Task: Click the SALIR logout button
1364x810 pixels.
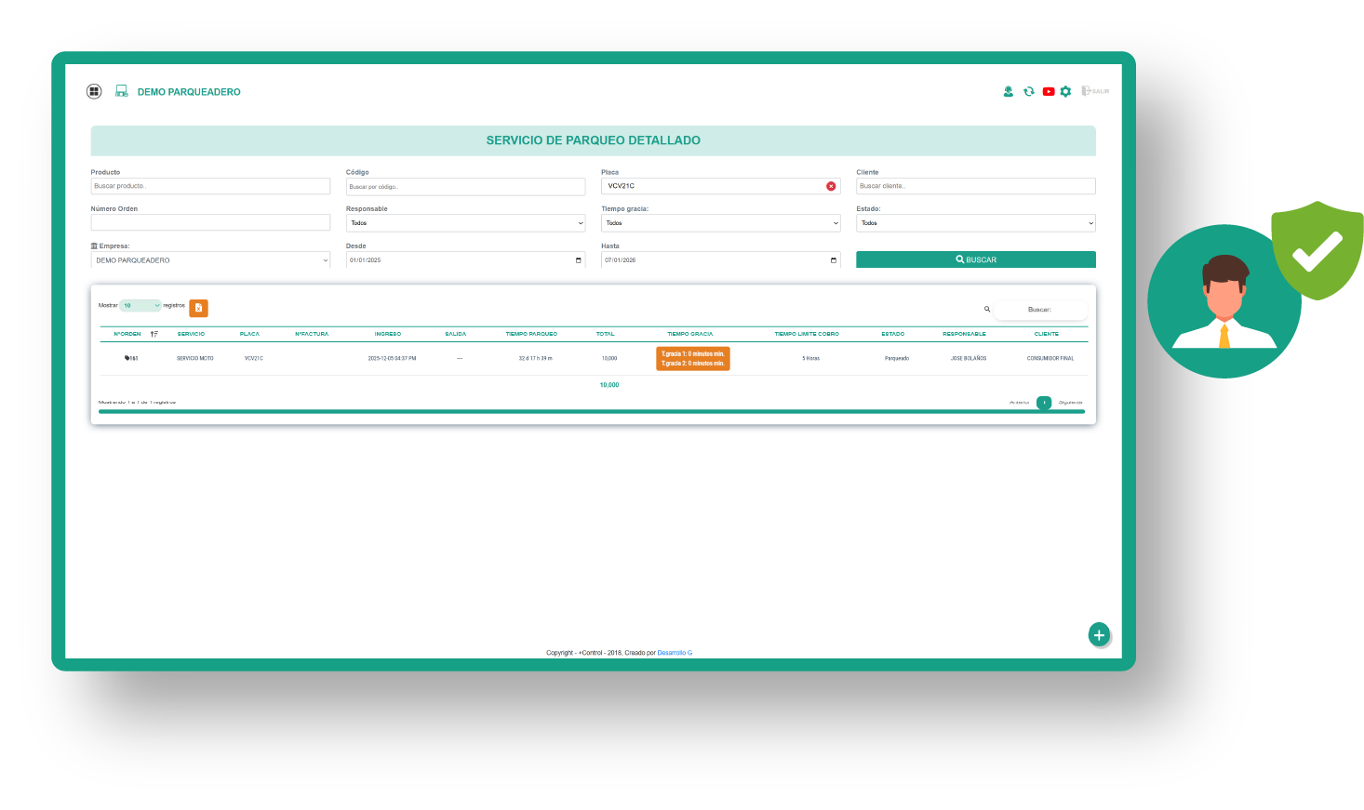Action: pos(1095,91)
